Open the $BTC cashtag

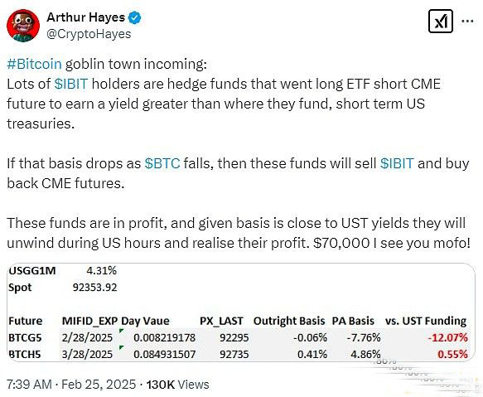click(x=162, y=163)
